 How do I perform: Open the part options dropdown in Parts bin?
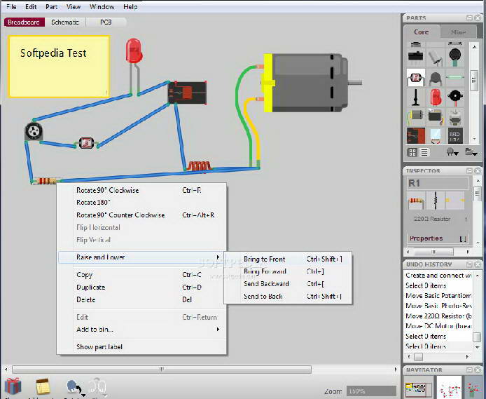tap(452, 152)
